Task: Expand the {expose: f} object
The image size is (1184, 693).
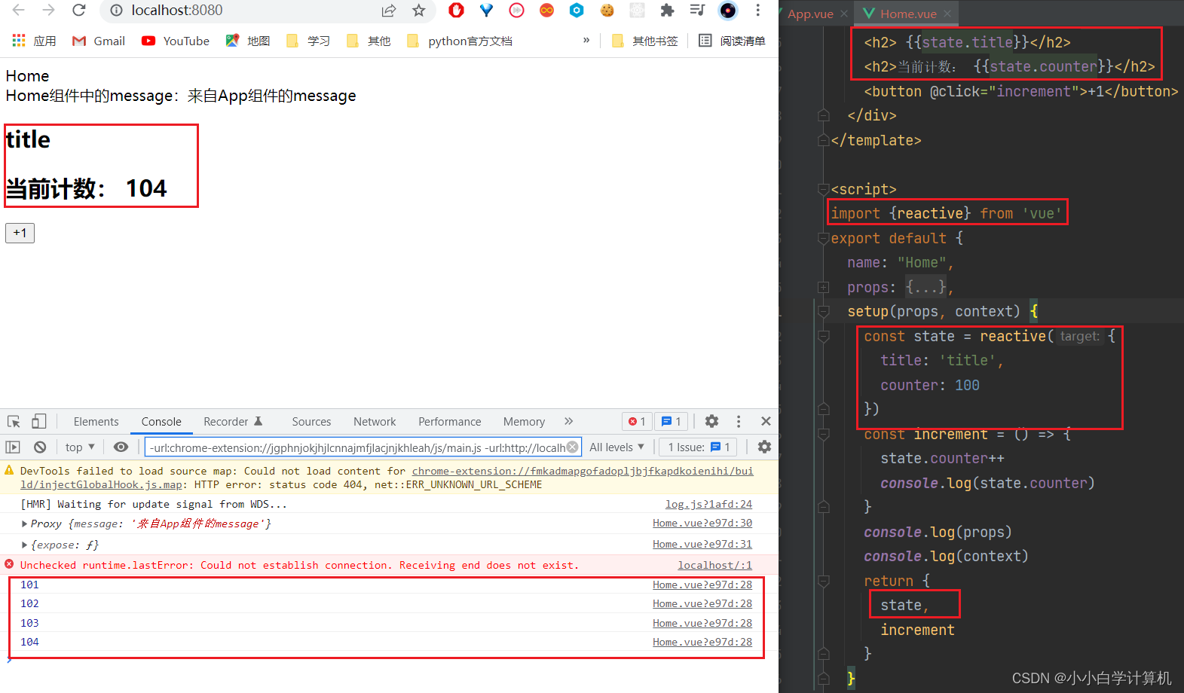Action: click(25, 545)
